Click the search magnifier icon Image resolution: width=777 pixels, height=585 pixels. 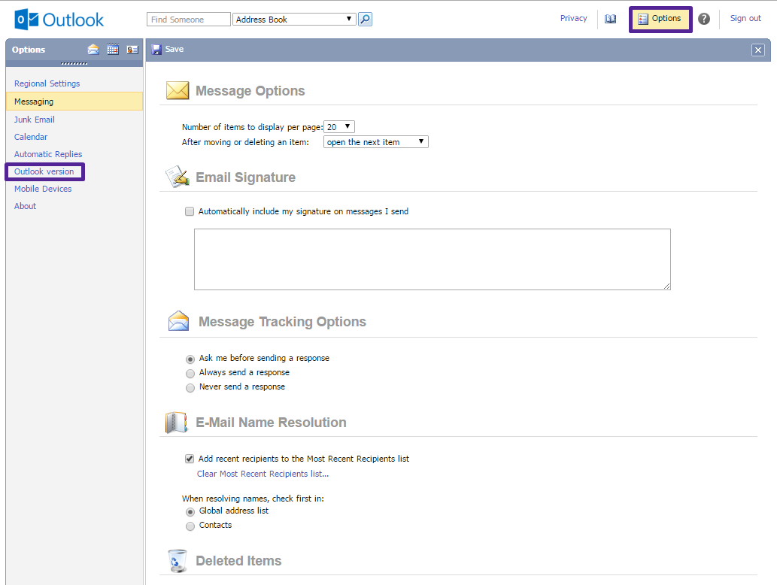click(365, 20)
